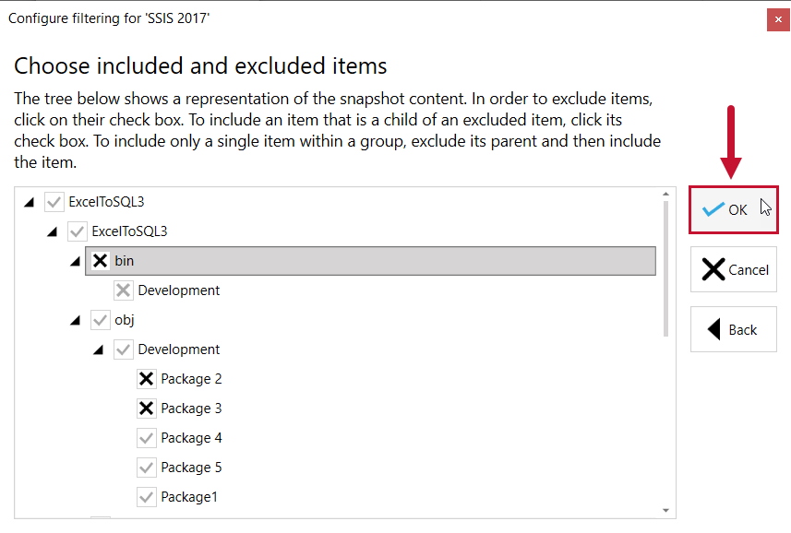791x533 pixels.
Task: Include Package 2 via its checkbox
Action: coord(147,379)
